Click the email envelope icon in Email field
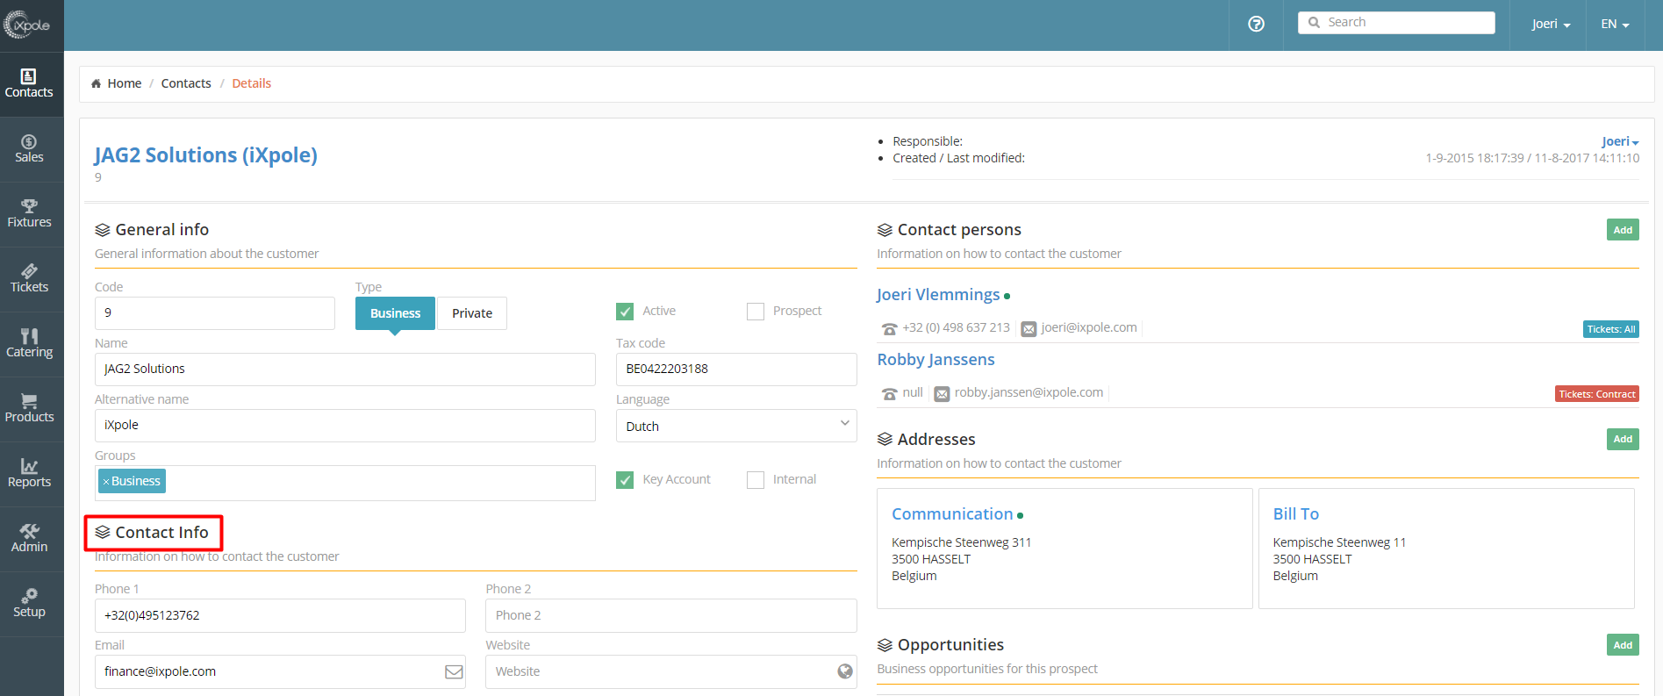 (454, 671)
